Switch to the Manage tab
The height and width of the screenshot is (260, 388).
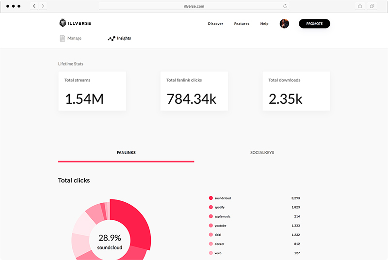(71, 38)
